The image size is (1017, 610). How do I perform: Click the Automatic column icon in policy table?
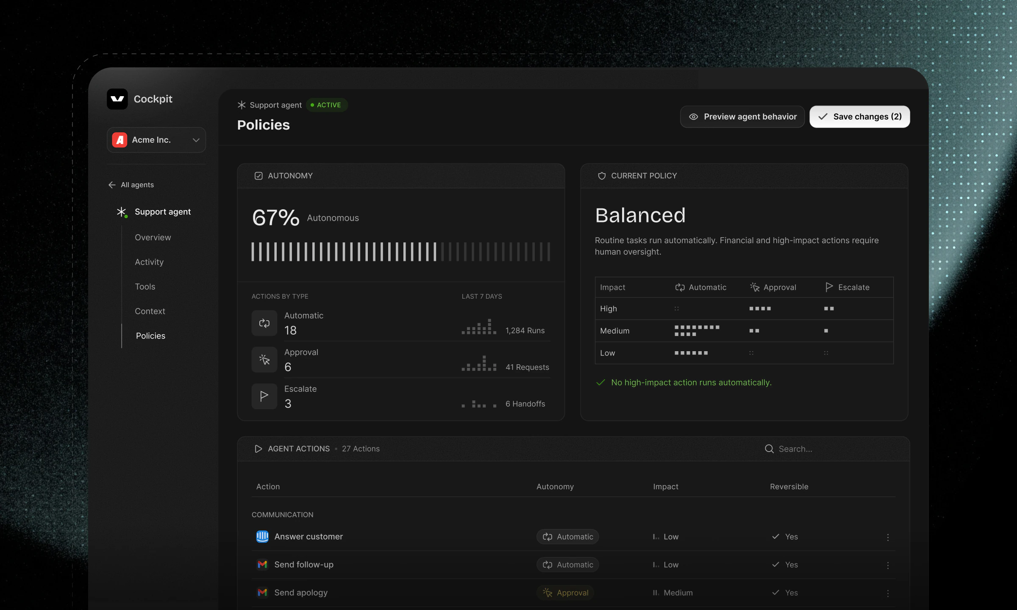point(680,287)
